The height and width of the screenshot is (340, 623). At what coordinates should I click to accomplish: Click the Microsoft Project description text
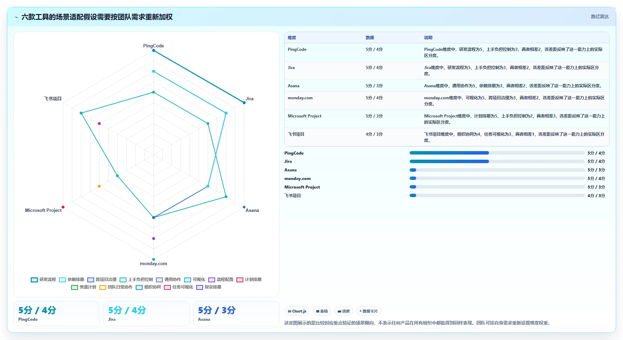[514, 119]
